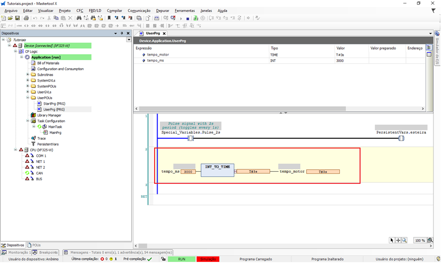Switch to the POUs tab
Viewport: 444px width, 264px height.
[34, 245]
